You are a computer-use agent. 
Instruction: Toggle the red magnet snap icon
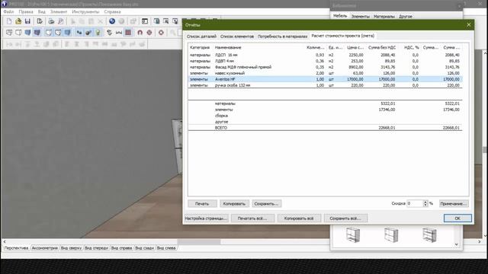tap(140, 32)
